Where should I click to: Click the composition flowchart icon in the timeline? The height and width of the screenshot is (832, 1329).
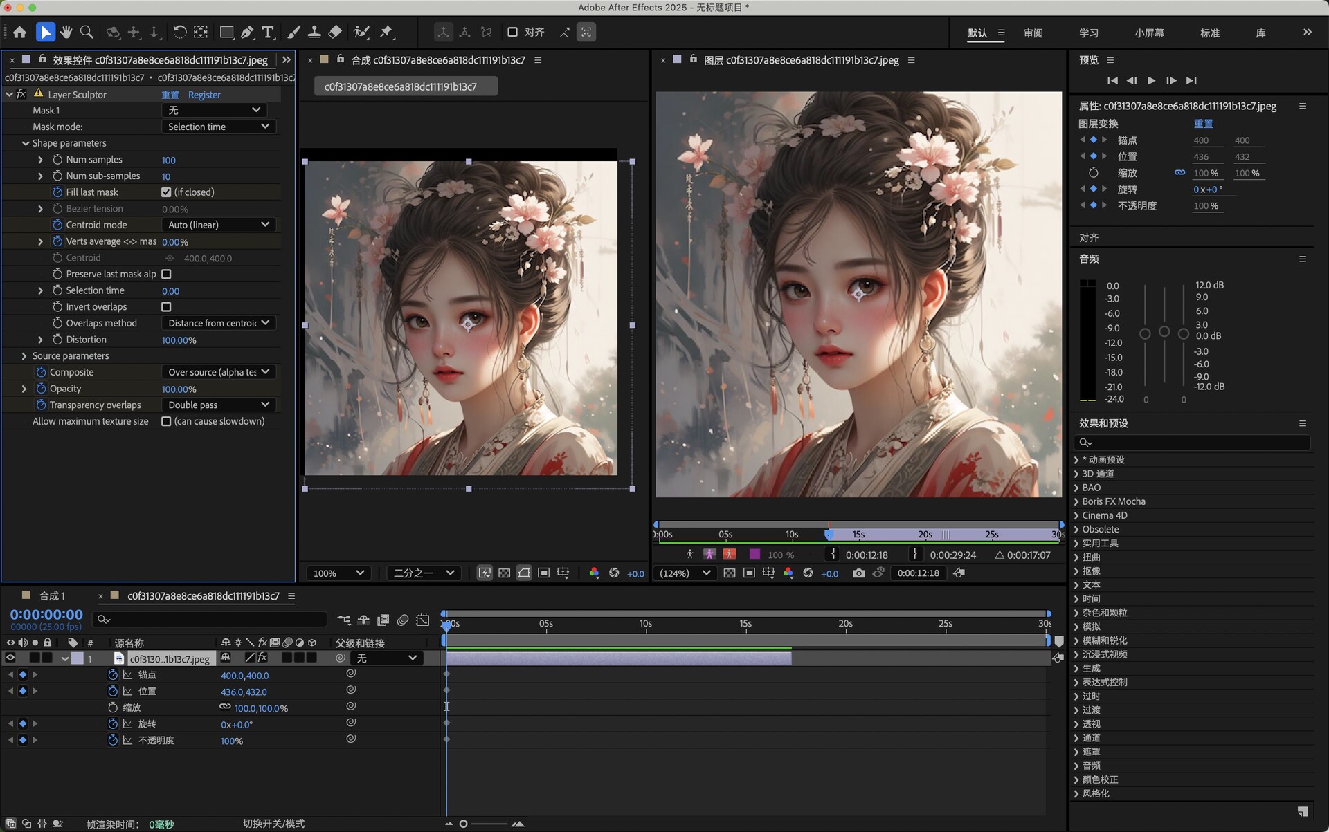click(x=344, y=620)
